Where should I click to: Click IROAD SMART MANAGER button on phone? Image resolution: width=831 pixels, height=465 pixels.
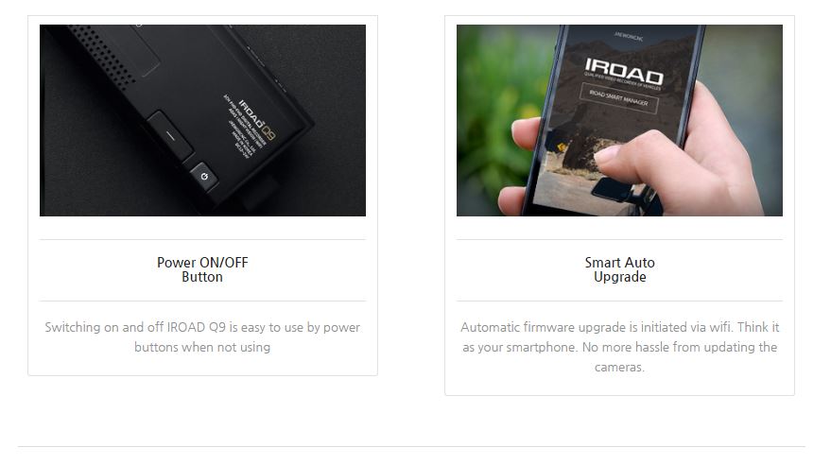[x=619, y=98]
